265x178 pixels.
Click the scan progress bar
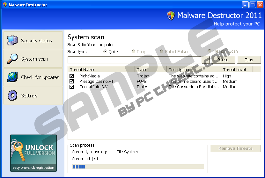pyautogui.click(x=138, y=166)
